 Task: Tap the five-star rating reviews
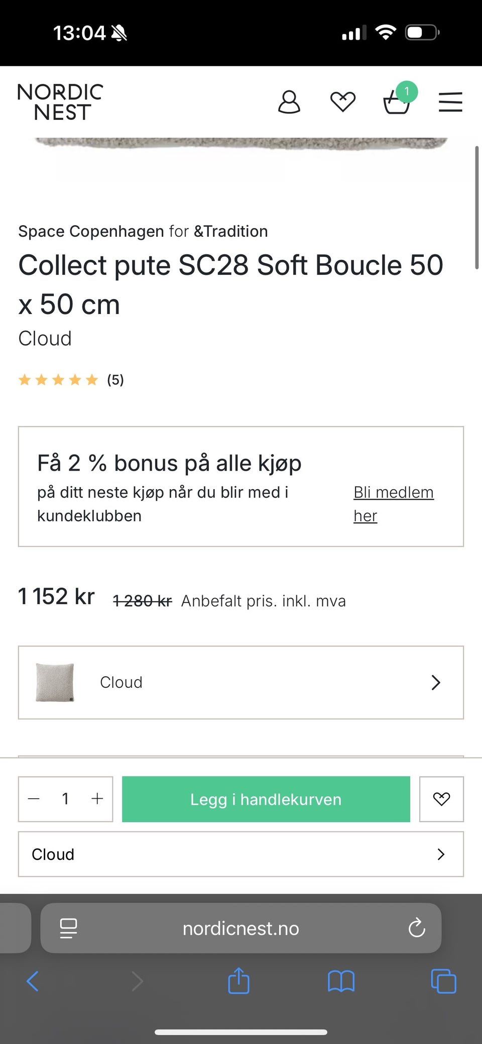(x=70, y=380)
